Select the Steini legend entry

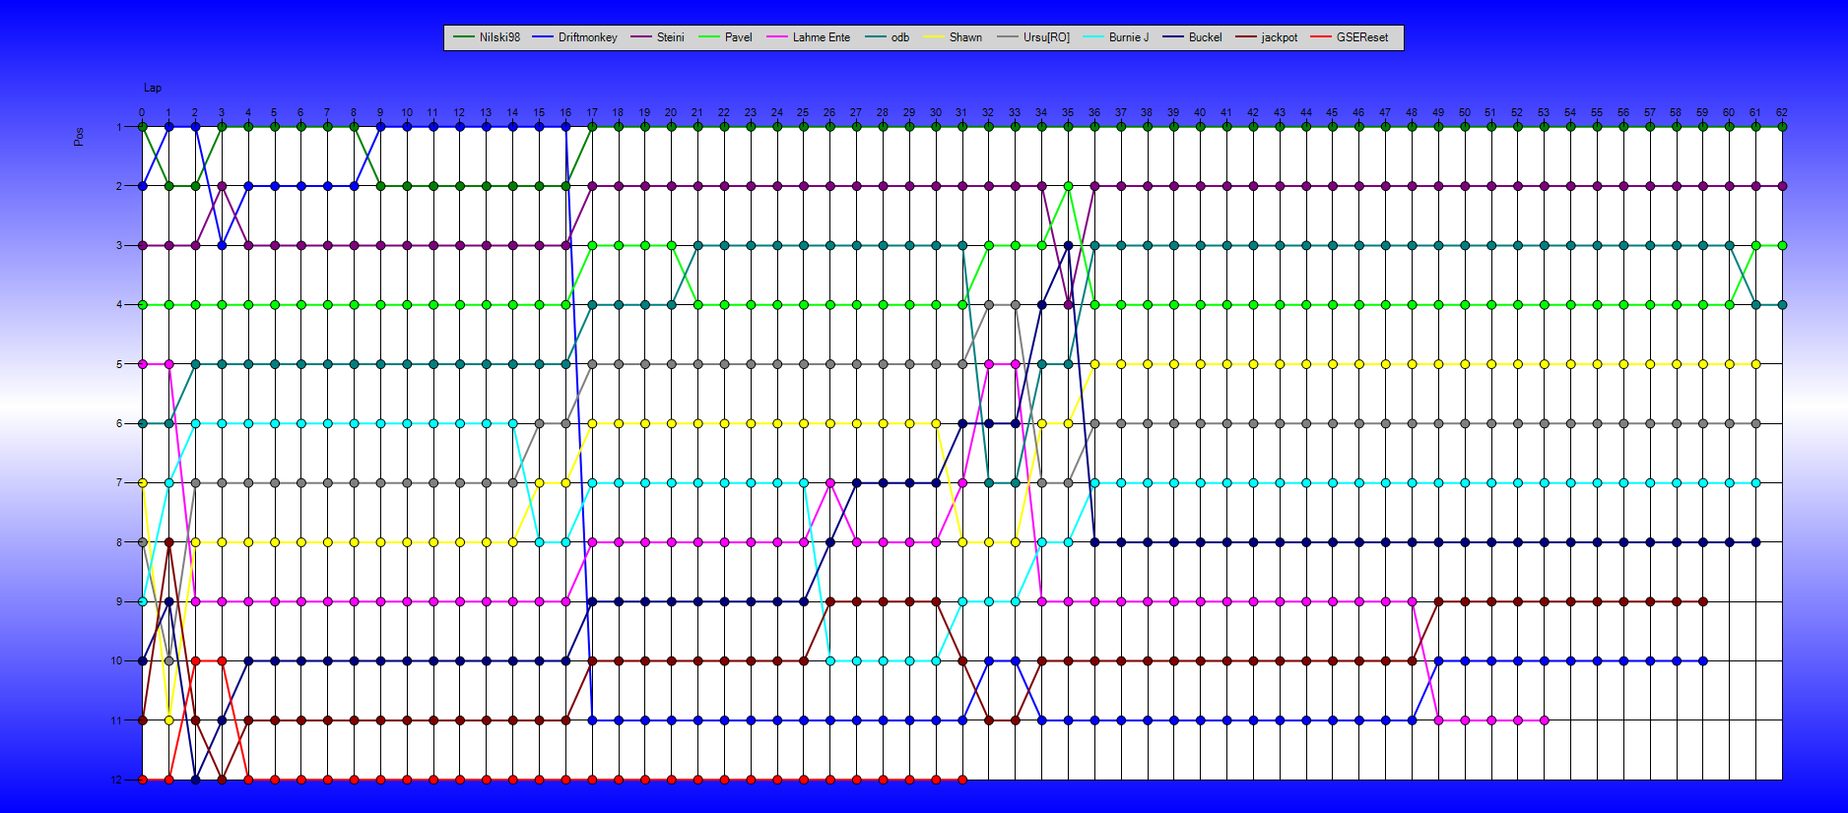coord(657,37)
